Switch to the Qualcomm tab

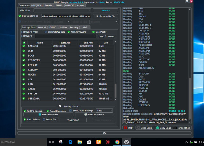click(x=24, y=5)
